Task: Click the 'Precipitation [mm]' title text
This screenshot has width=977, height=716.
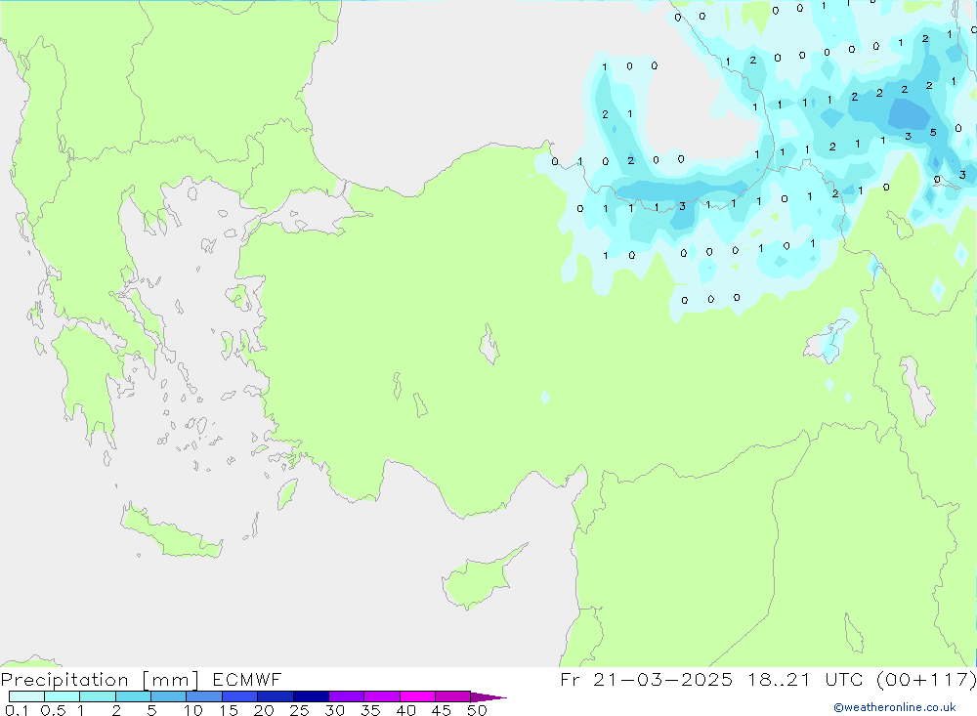Action: point(100,680)
